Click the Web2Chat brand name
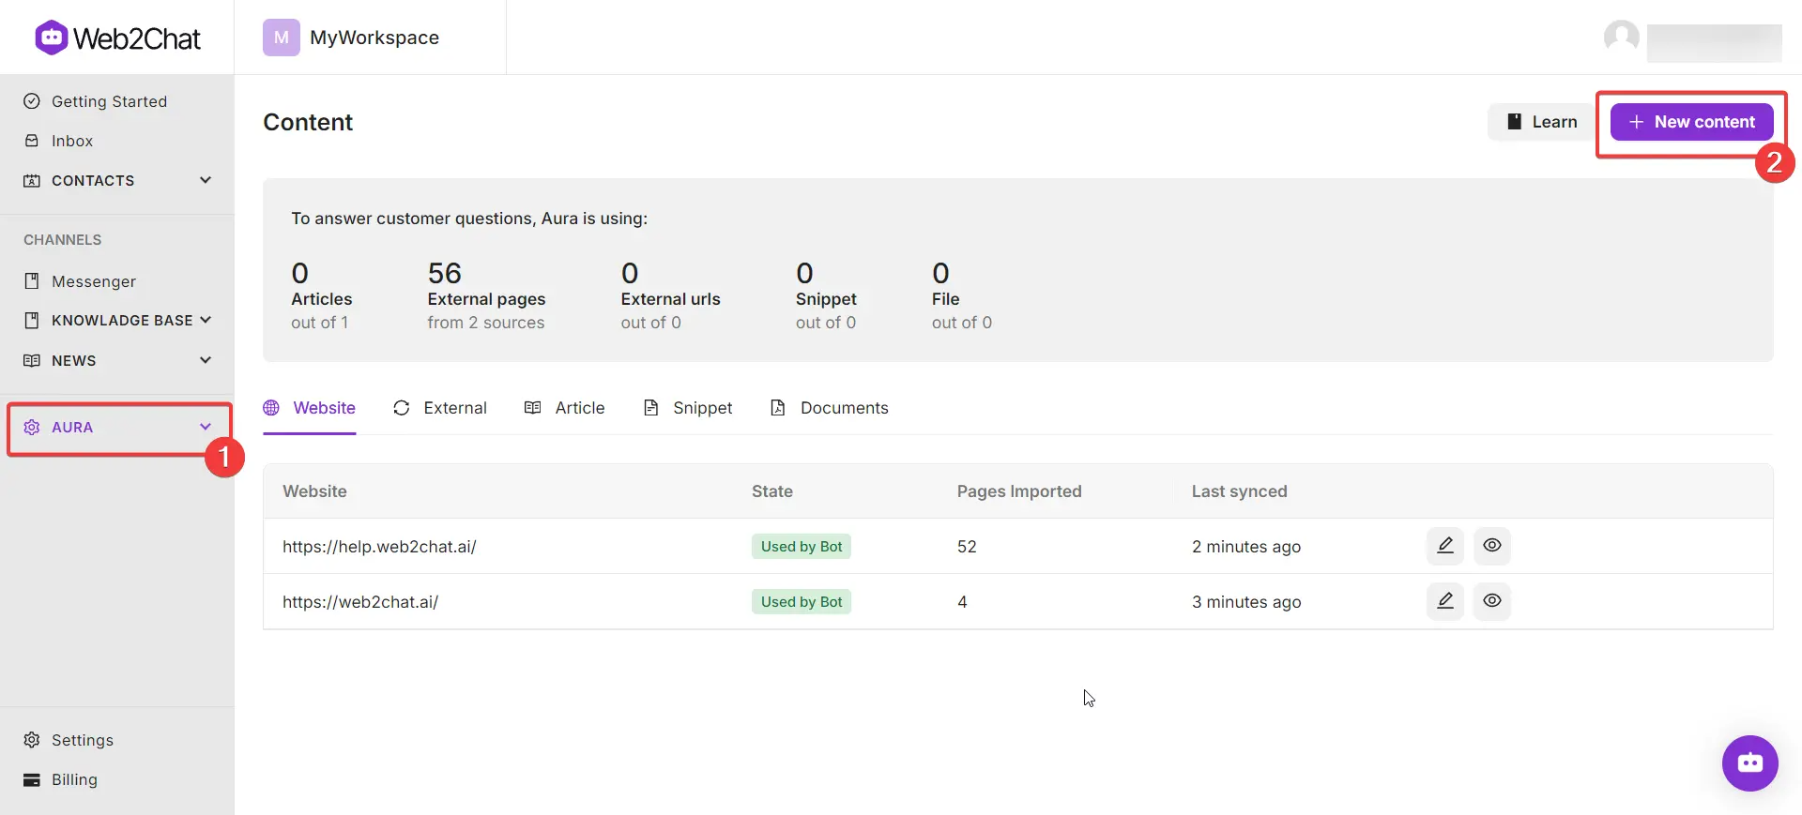The width and height of the screenshot is (1802, 815). click(137, 38)
